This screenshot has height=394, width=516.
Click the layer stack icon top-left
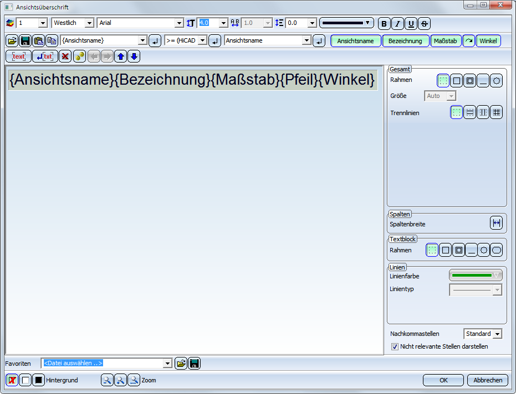click(10, 23)
